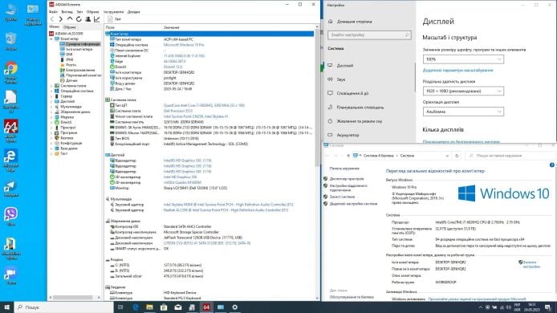This screenshot has width=557, height=313.
Task: Open the Обране menu in AIDA64 menu bar
Action: tap(93, 12)
